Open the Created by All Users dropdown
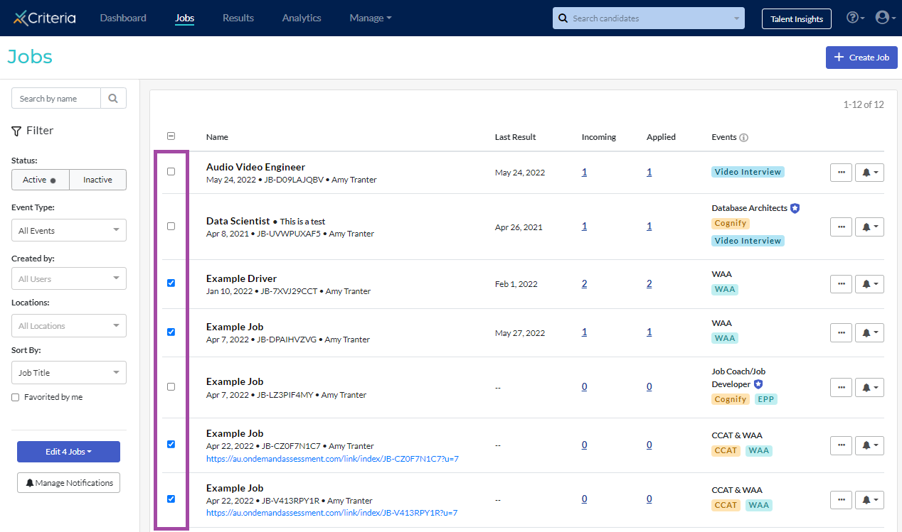The height and width of the screenshot is (532, 902). coord(69,278)
